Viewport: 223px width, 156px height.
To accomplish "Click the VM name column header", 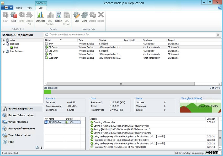I will coord(55,119).
